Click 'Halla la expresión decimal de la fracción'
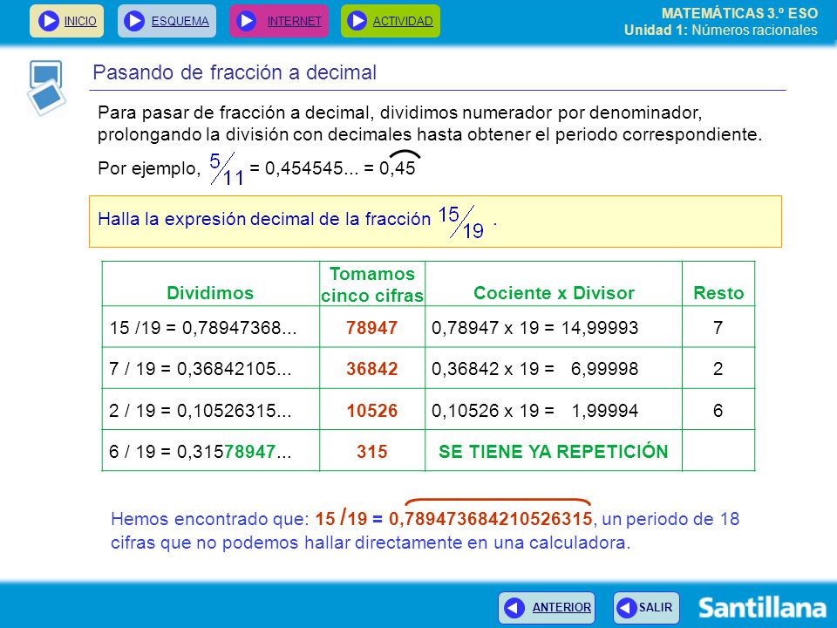Image resolution: width=837 pixels, height=628 pixels. (264, 219)
